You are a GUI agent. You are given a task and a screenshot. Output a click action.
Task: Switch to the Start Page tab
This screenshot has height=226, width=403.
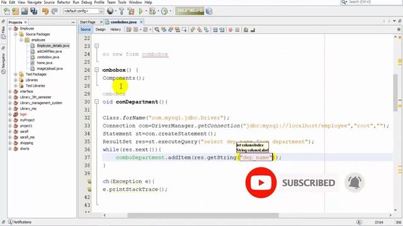click(x=88, y=22)
